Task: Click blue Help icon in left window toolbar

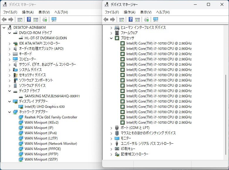Action: point(29,19)
